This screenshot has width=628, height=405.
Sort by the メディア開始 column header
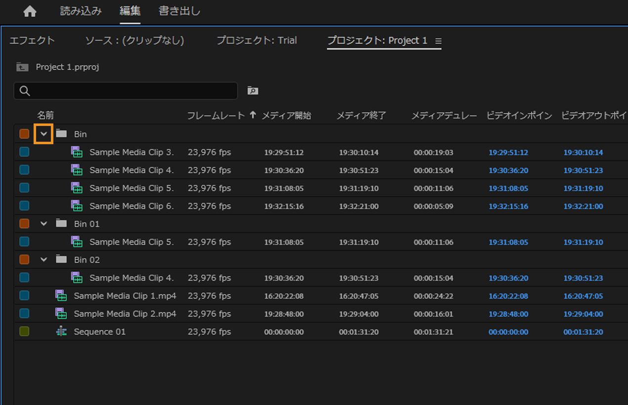(x=287, y=116)
